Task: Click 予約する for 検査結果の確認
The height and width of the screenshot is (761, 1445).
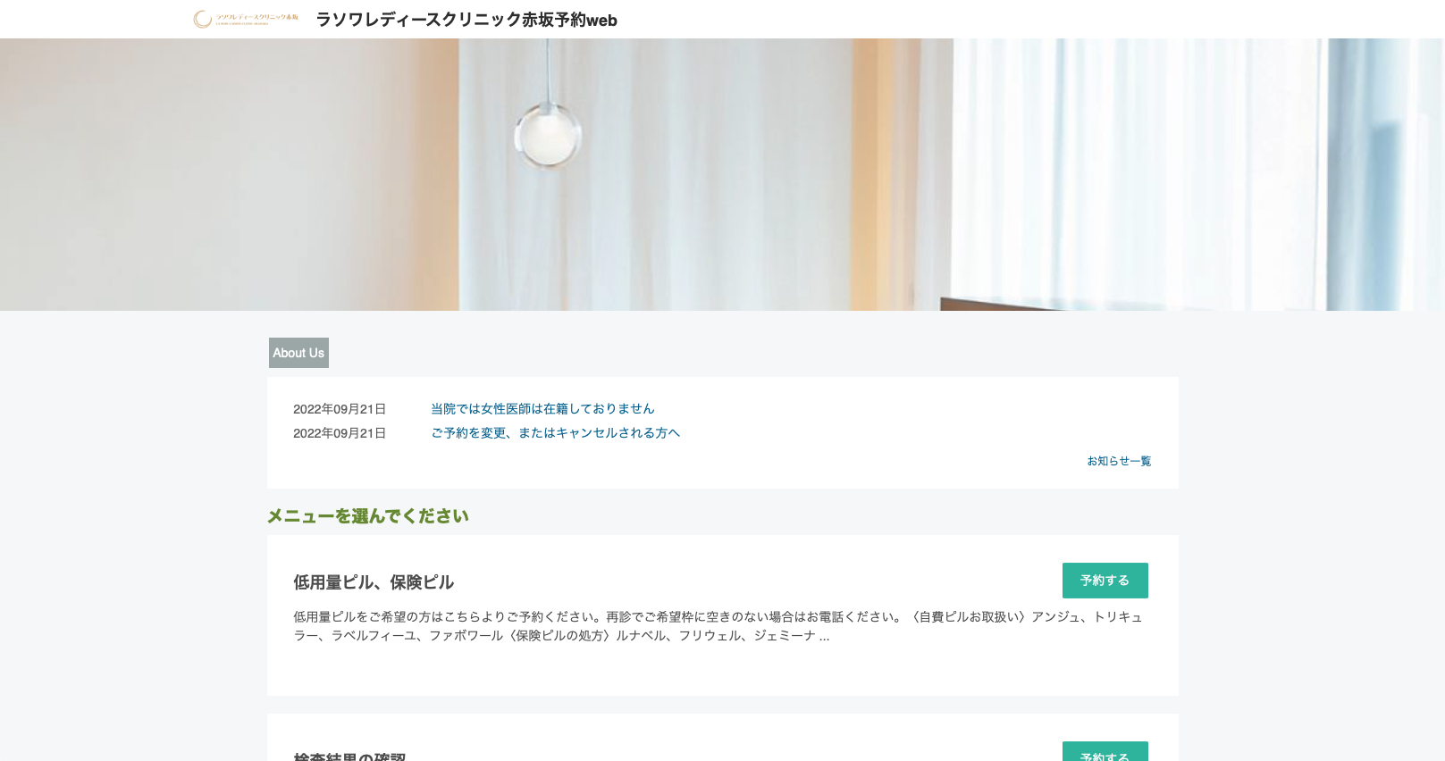Action: tap(1105, 752)
